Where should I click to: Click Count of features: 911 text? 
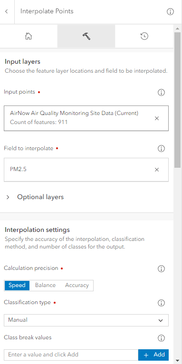[x=39, y=122]
